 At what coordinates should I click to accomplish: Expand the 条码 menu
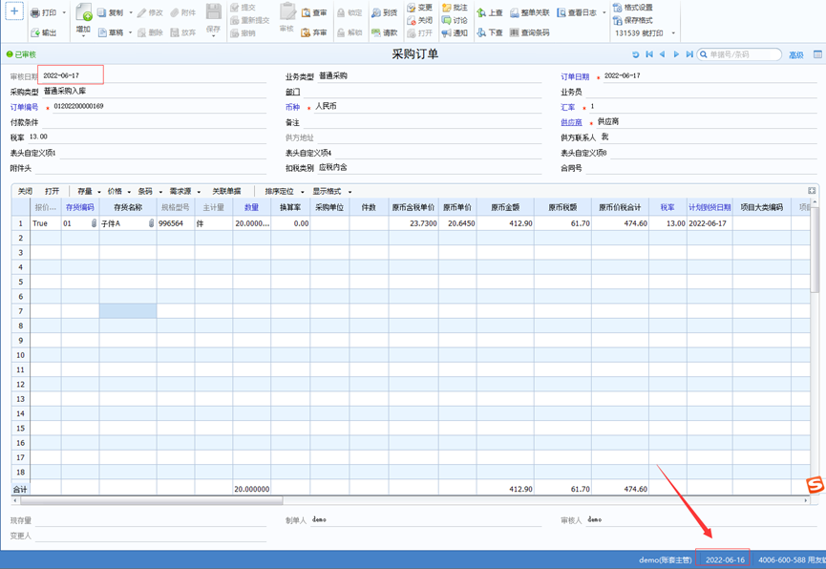[159, 192]
